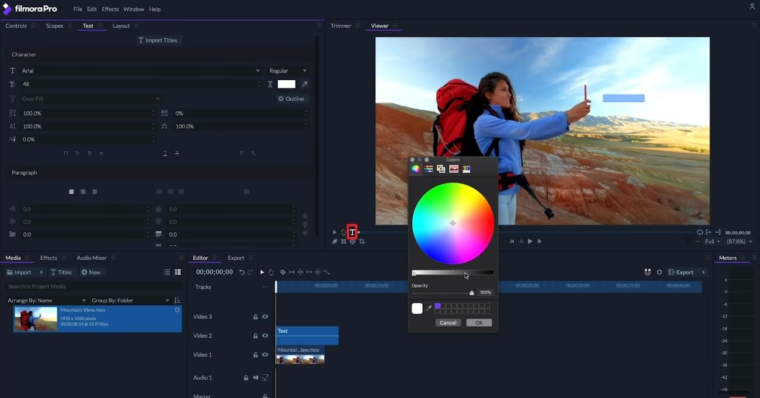Select the Hand tool below the viewer
The image size is (760, 398).
click(x=343, y=232)
